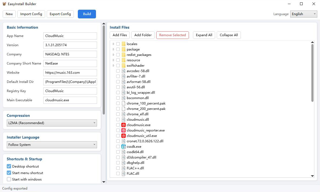Open the Language dropdown showing English
The width and height of the screenshot is (320, 192).
tap(304, 14)
